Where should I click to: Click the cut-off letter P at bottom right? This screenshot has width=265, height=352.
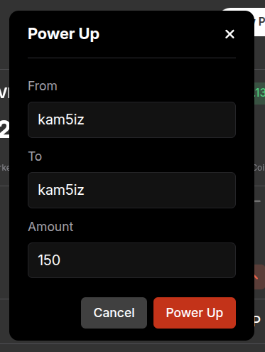257,320
